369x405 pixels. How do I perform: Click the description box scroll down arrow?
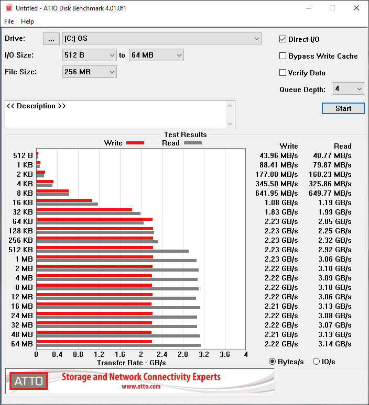(x=230, y=124)
